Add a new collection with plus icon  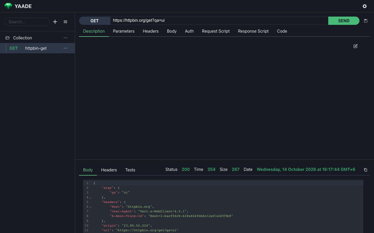(x=55, y=22)
